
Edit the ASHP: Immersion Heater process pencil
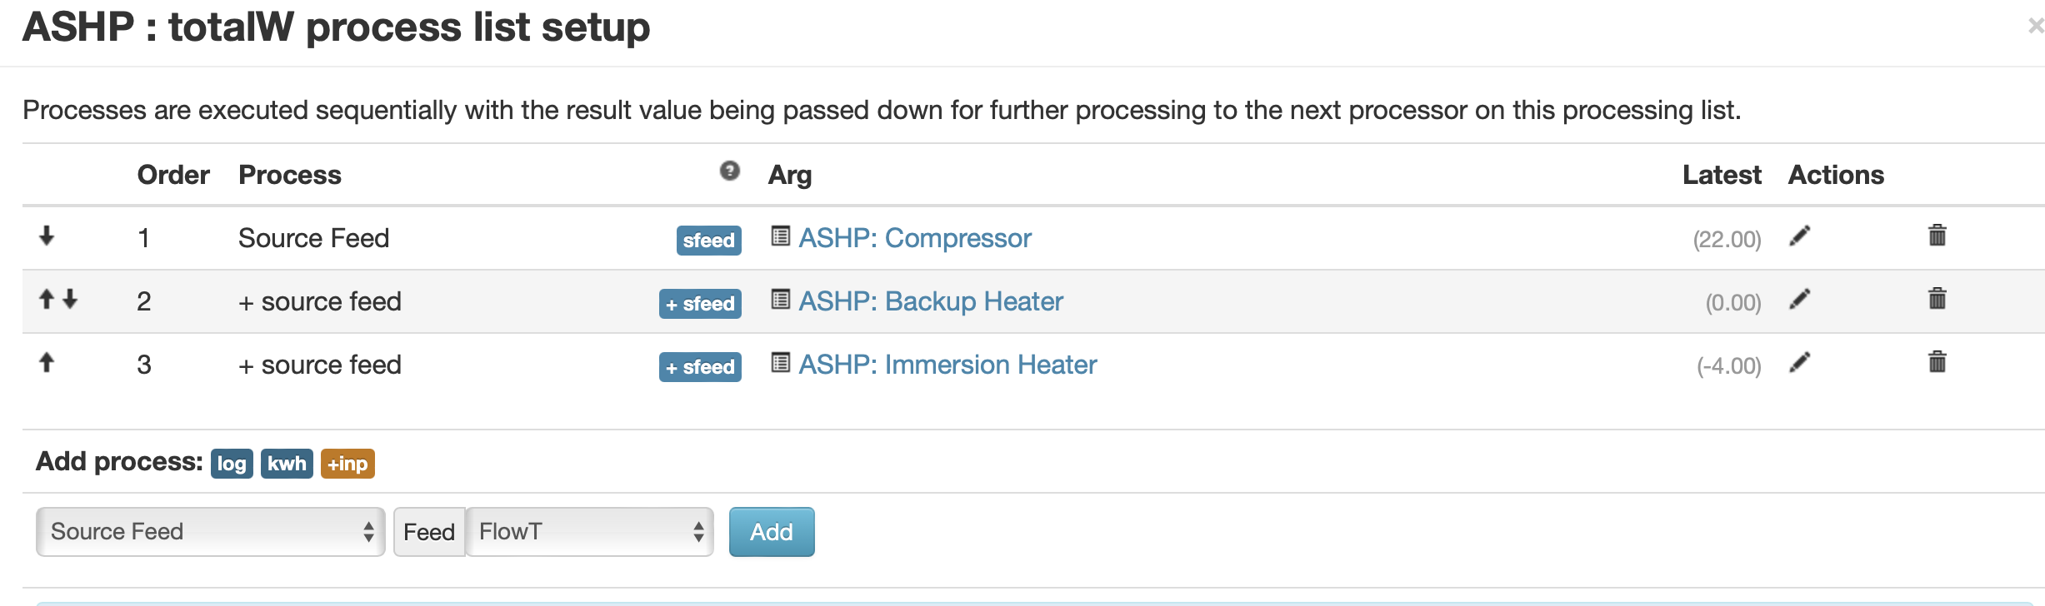coord(1800,363)
